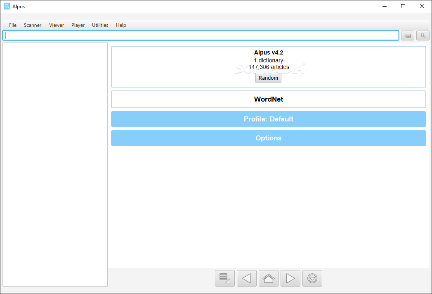Open Profile: Default settings

[x=269, y=119]
